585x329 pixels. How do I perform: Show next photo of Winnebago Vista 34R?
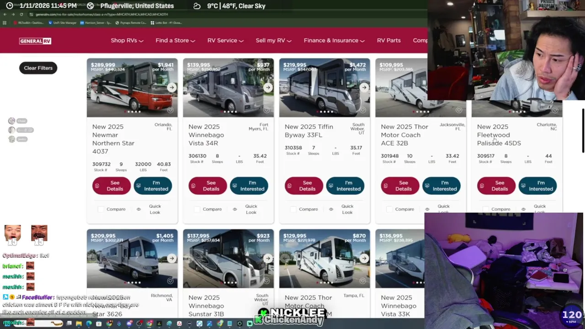pyautogui.click(x=268, y=87)
